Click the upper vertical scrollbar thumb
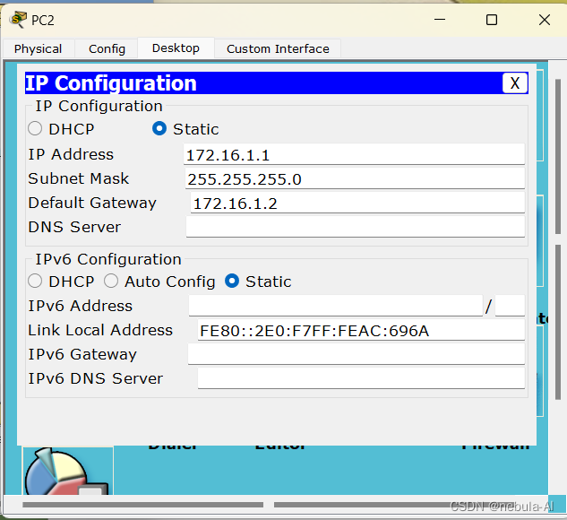 click(558, 156)
